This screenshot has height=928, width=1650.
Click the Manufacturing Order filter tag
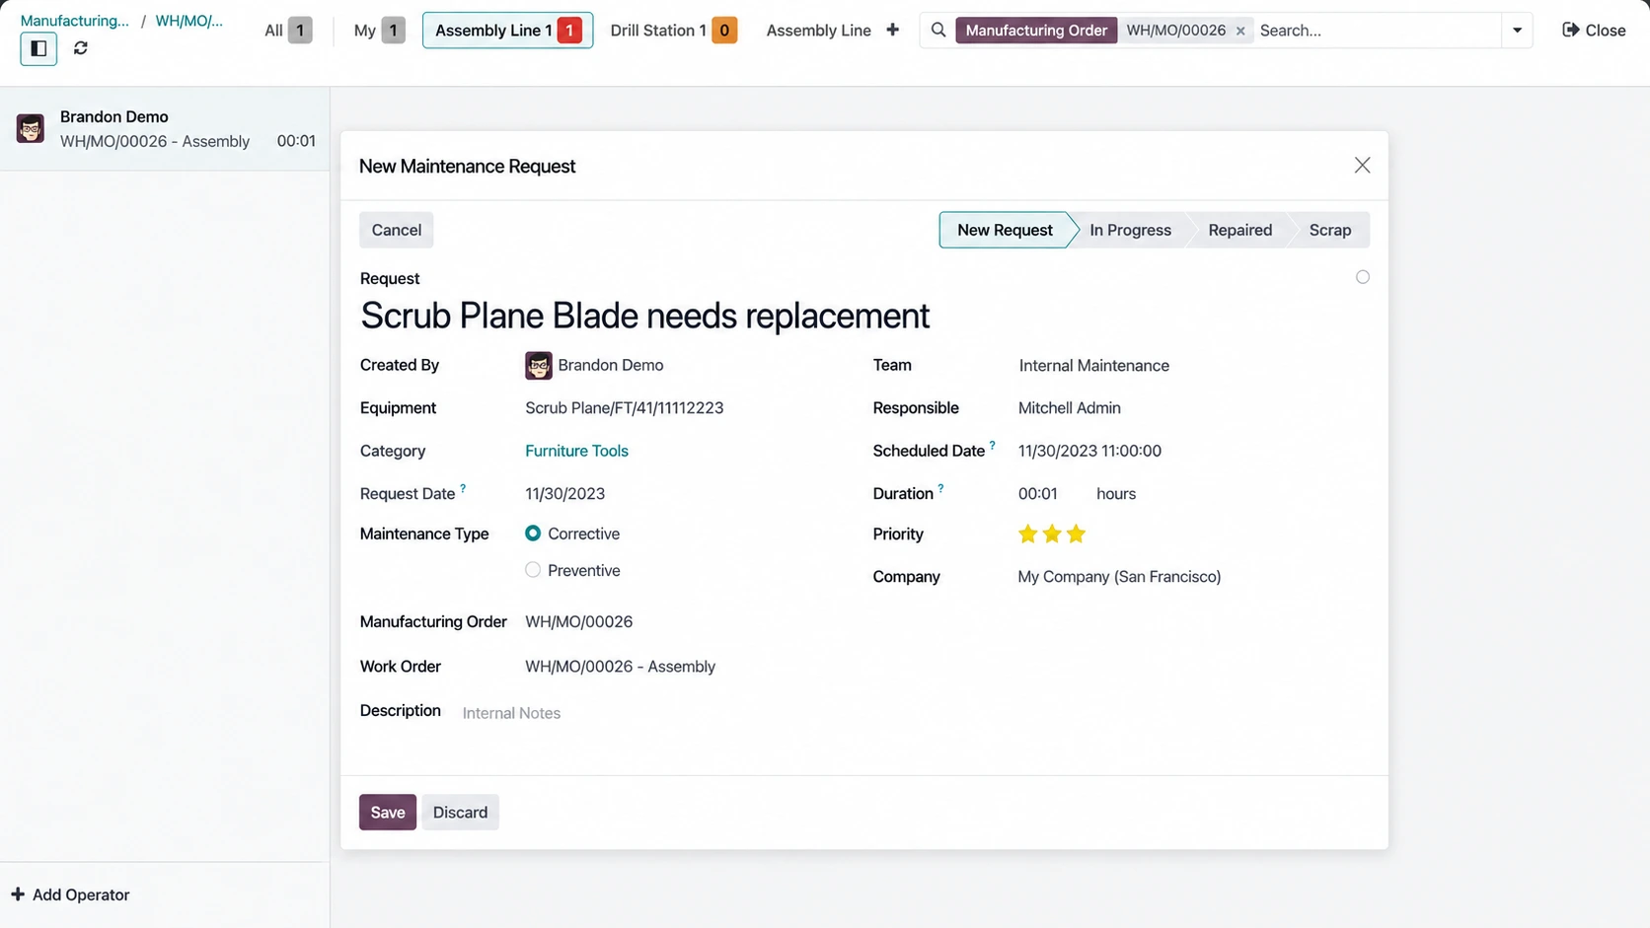(1036, 31)
